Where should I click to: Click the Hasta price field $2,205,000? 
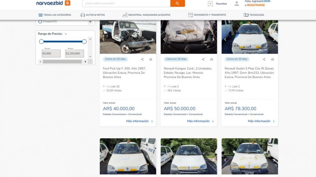[74, 53]
